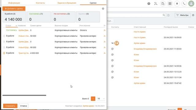Click date 24.05.2021 14:35:36
Screen dimensions: 196x110
pyautogui.click(x=172, y=66)
